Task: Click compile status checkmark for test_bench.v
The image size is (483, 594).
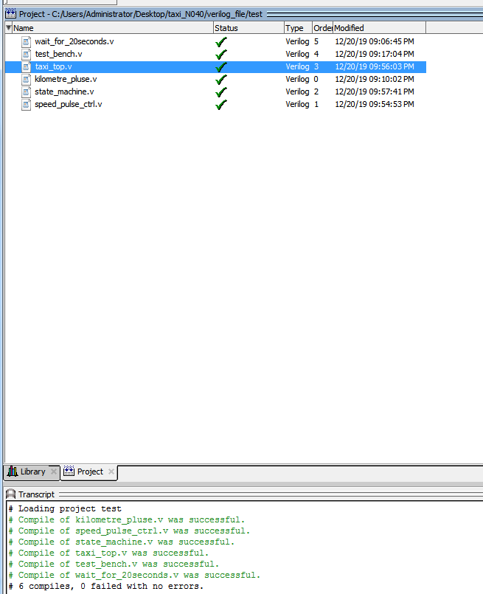Action: coord(221,54)
